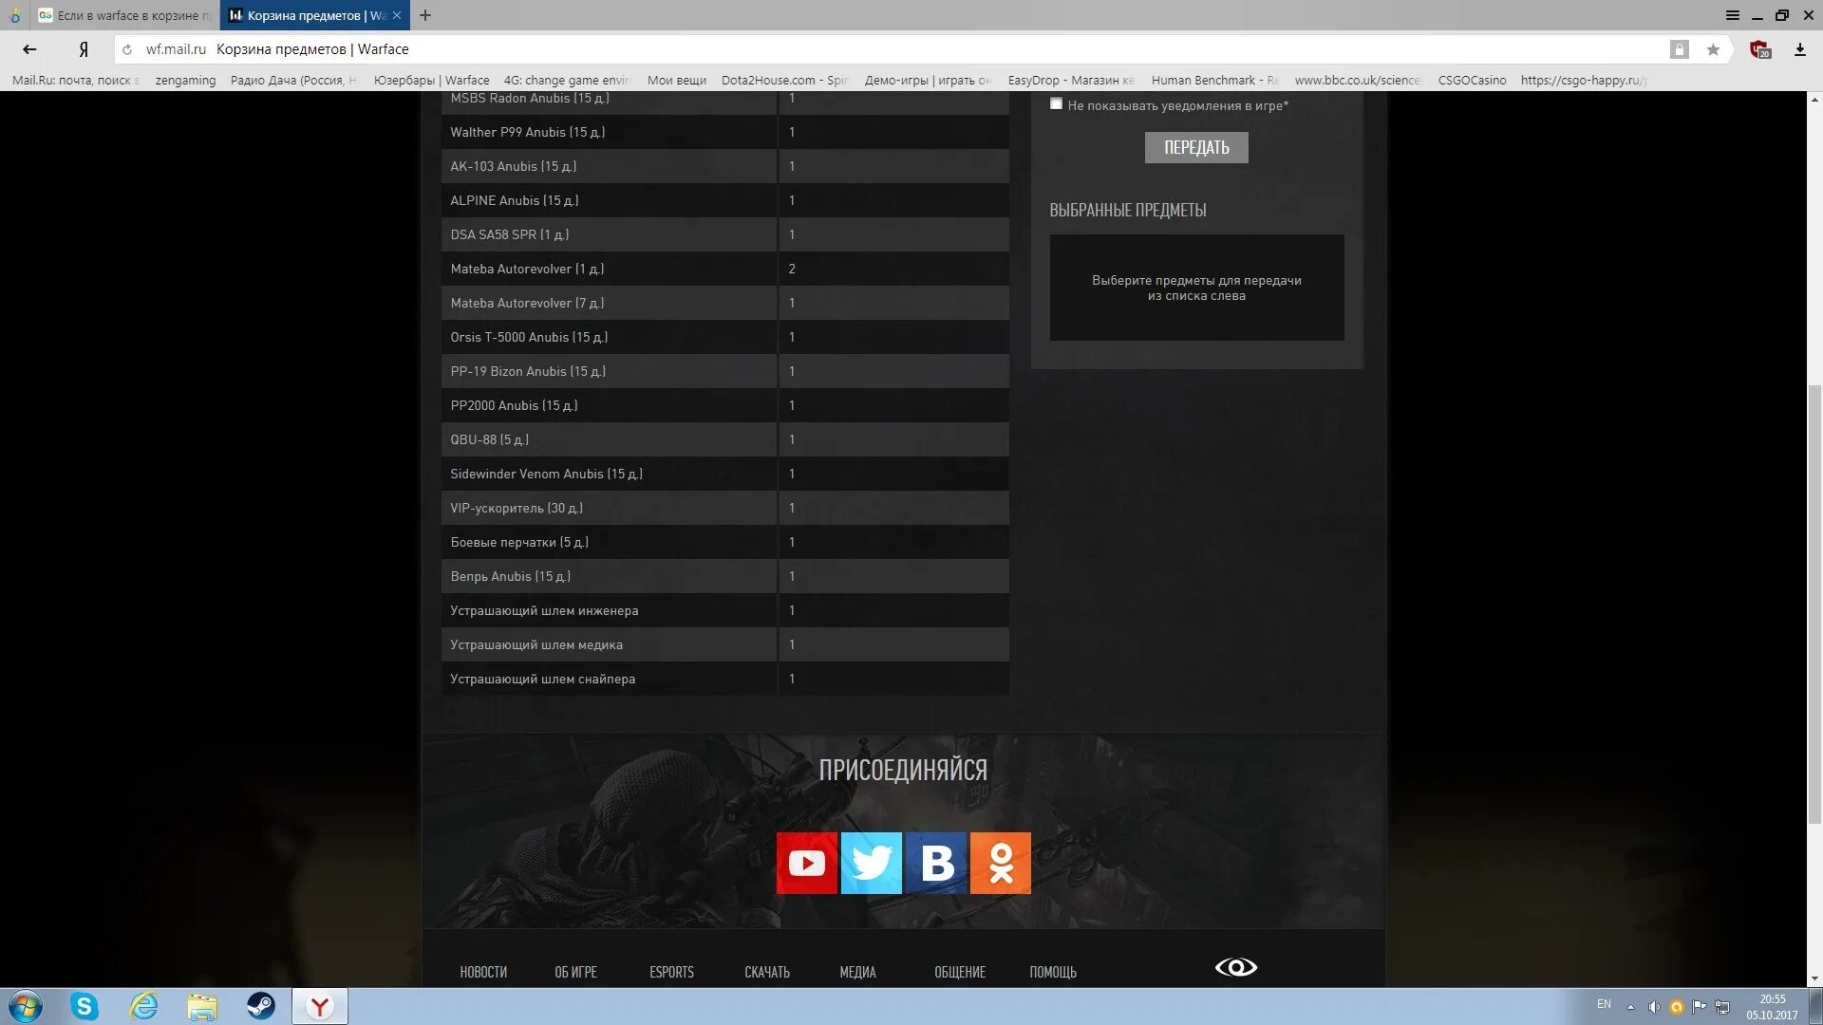Open browser hamburger menu
Viewport: 1823px width, 1025px height.
click(x=1732, y=15)
